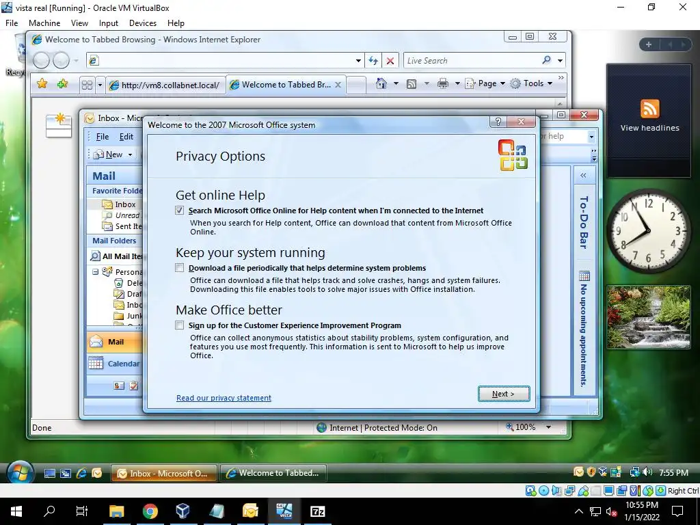700x525 pixels.
Task: Click the Live Search input box
Action: click(472, 61)
